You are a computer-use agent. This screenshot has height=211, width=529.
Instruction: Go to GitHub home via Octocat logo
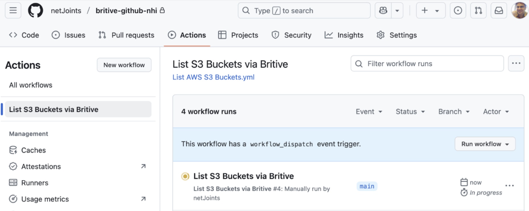point(36,10)
